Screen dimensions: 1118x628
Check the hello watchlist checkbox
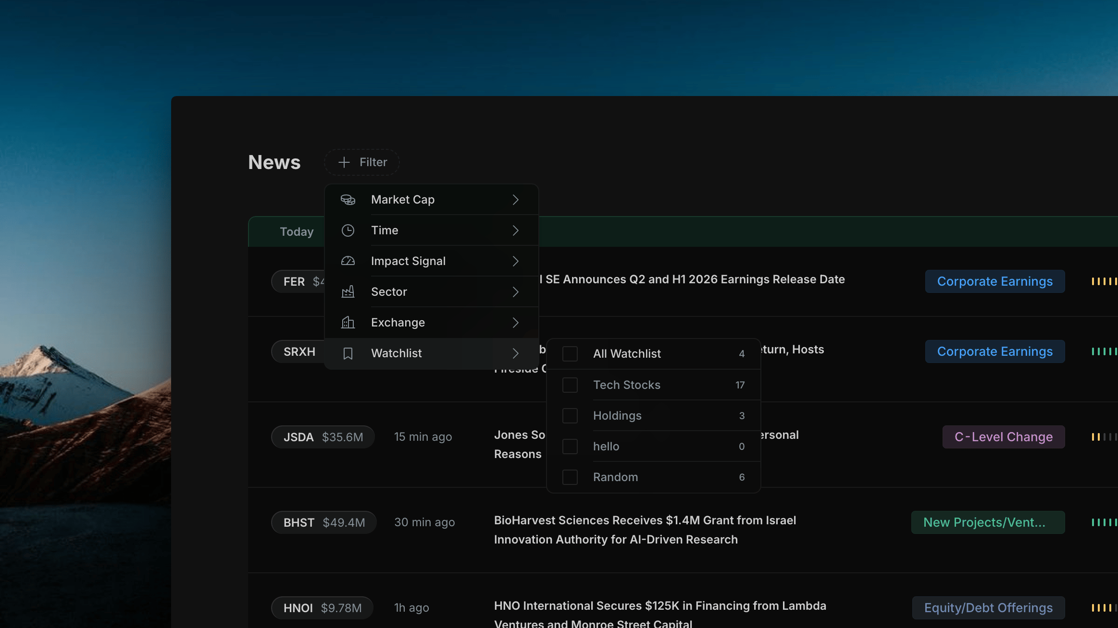(570, 447)
